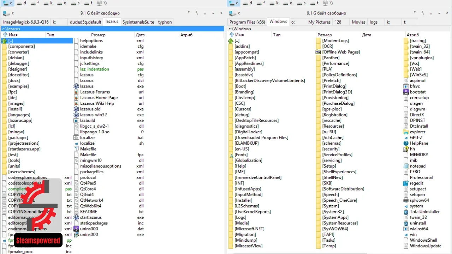Select the [components] folder
Image resolution: width=452 pixels, height=254 pixels.
[22, 46]
